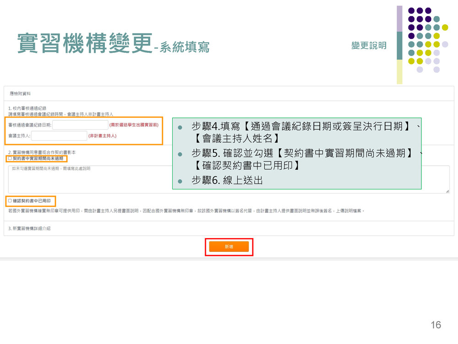
Task: Focus the 會議主持人 text field
Action: (x=59, y=136)
